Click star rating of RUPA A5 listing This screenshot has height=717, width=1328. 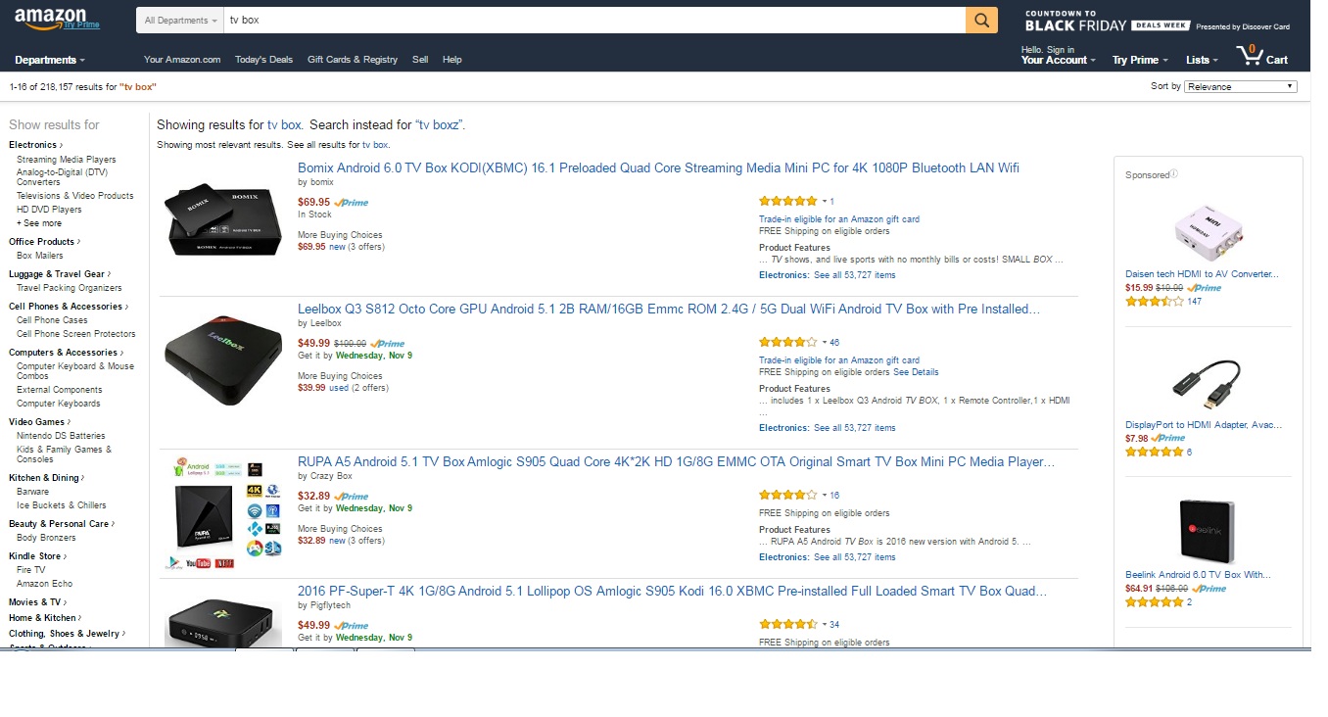point(787,495)
